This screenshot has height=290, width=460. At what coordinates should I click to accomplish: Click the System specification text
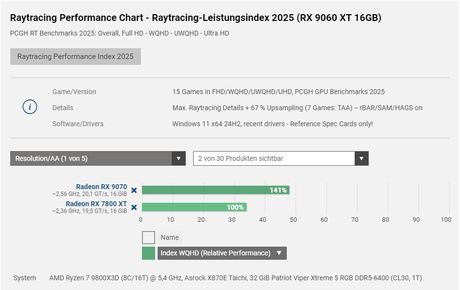click(235, 278)
